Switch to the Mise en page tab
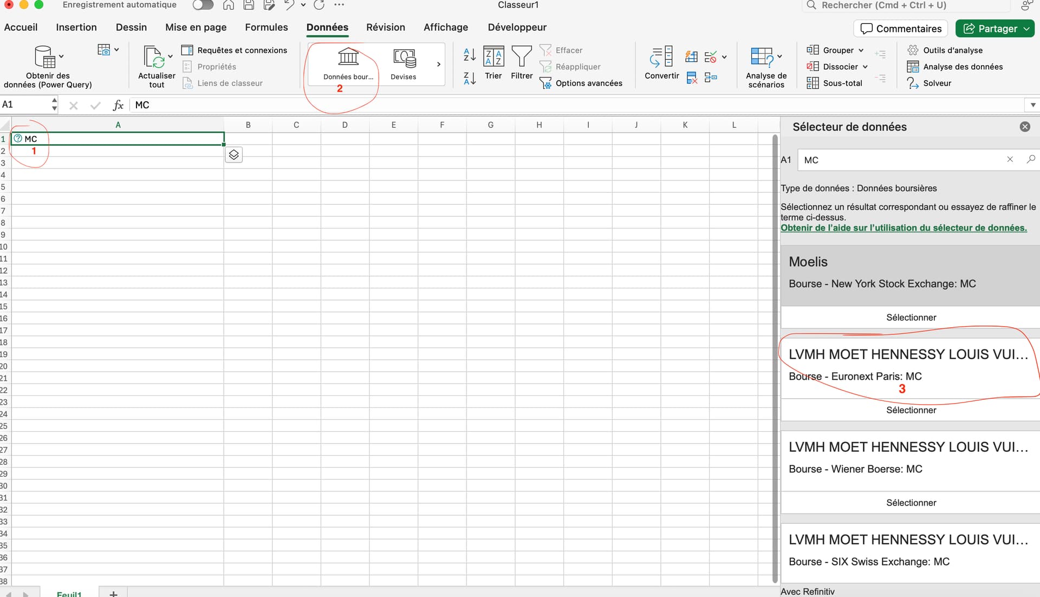 (196, 27)
